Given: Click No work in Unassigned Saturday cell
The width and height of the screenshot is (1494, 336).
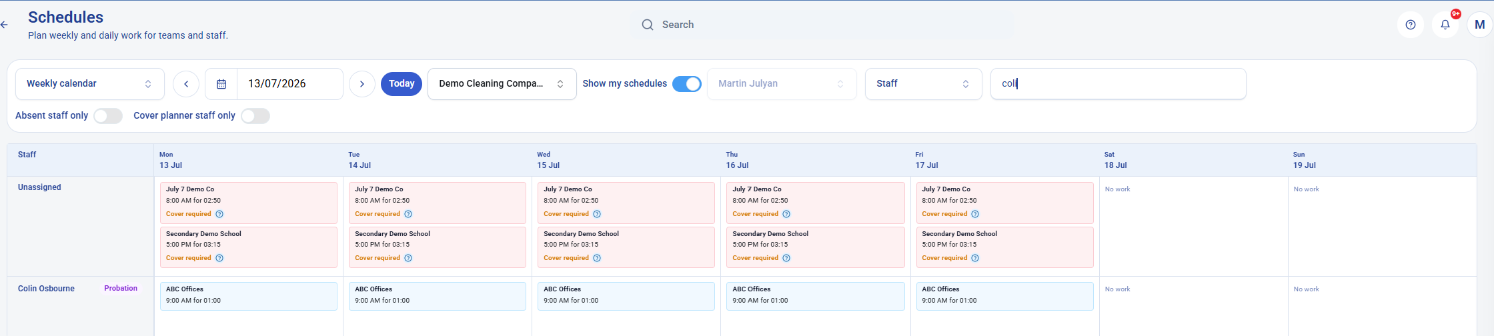Looking at the screenshot, I should point(1118,189).
